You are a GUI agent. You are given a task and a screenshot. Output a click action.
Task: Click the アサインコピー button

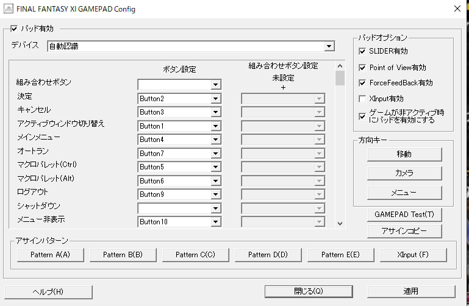point(404,231)
